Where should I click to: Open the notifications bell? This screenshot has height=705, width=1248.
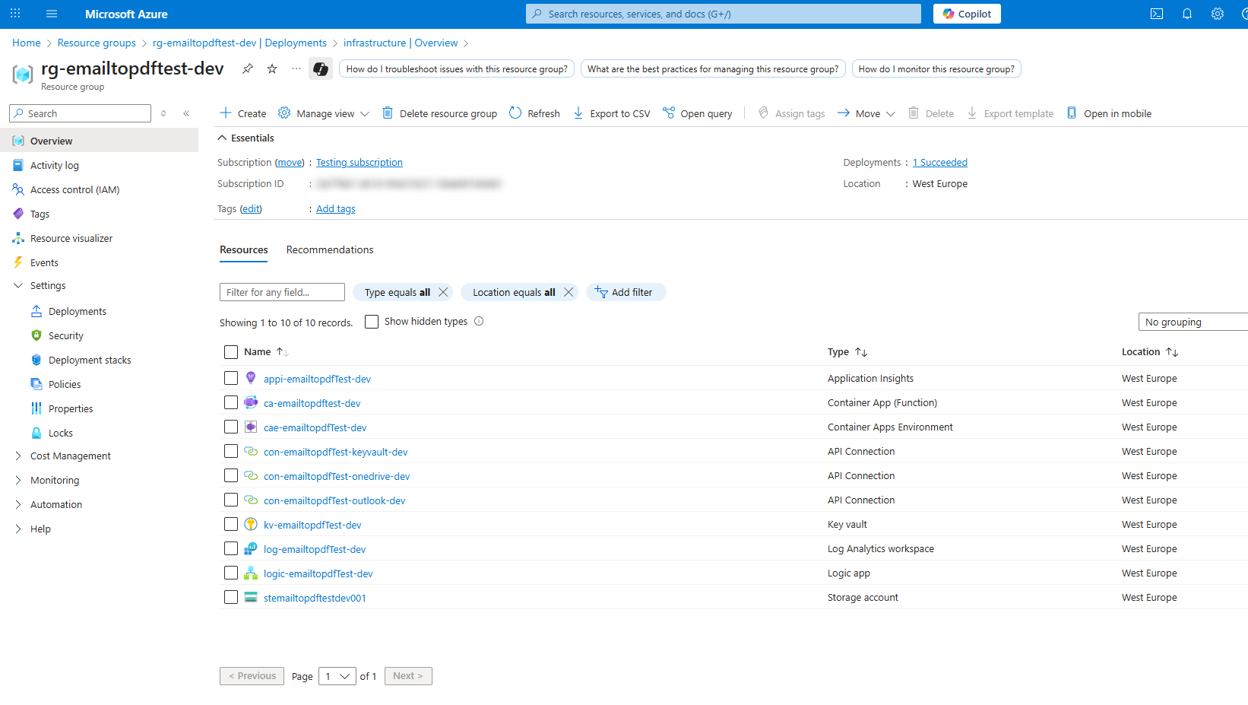pyautogui.click(x=1187, y=14)
